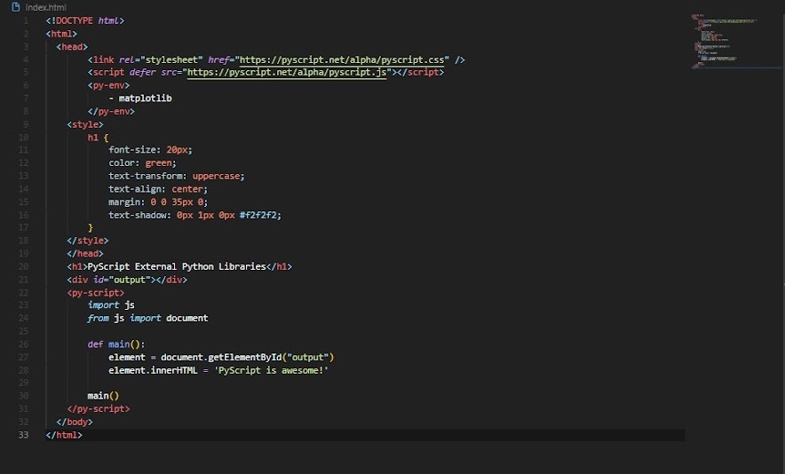Screen dimensions: 785x474
Task: Click the 'import js' line
Action: click(x=111, y=304)
